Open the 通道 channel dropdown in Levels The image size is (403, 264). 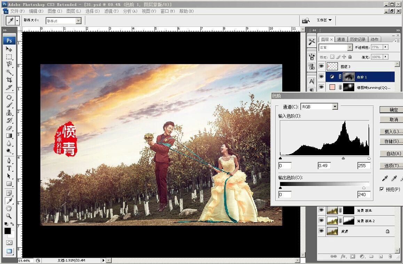tap(335, 107)
